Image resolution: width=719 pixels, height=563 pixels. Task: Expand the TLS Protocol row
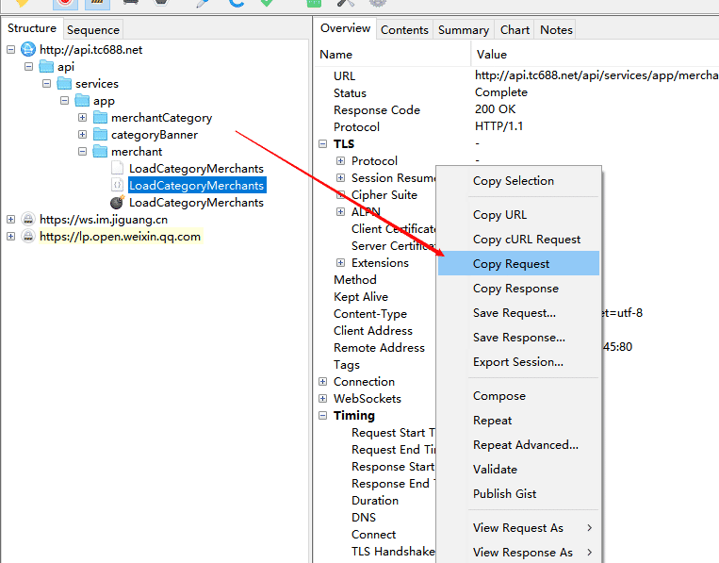pyautogui.click(x=341, y=161)
